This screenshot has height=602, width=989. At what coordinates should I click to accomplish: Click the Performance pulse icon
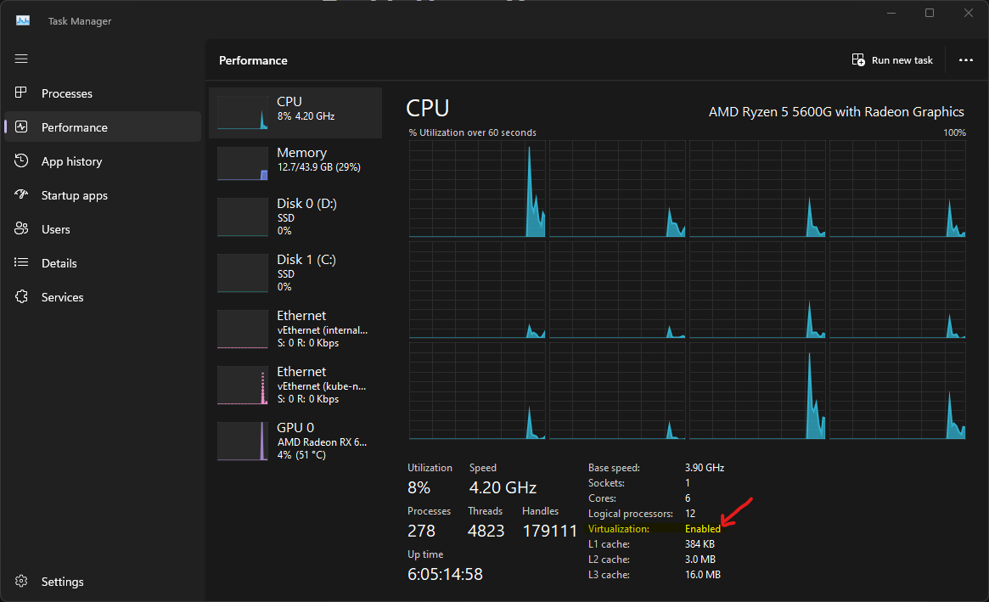coord(22,127)
